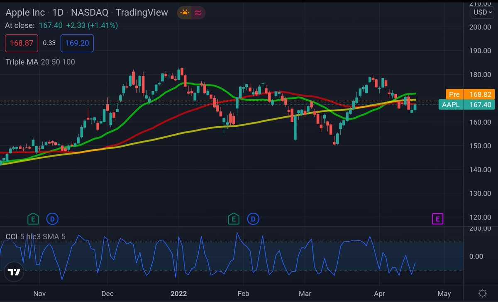Screen dimensions: 498x302
Task: Click the earnings E marker near February
Action: click(234, 218)
